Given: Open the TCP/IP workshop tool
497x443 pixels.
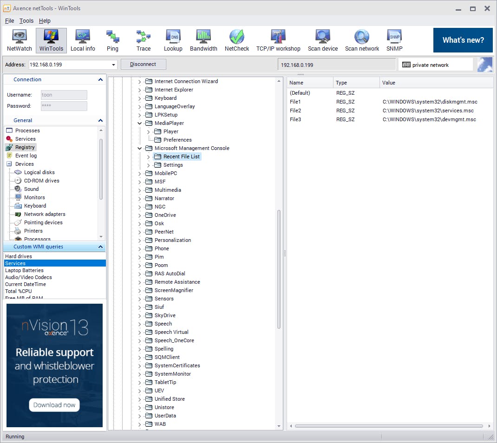Looking at the screenshot, I should pyautogui.click(x=278, y=40).
